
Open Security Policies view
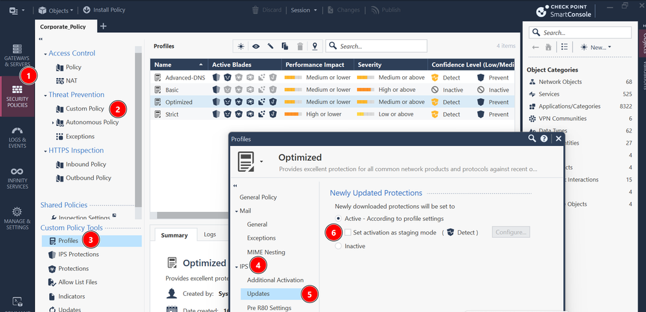pyautogui.click(x=17, y=96)
